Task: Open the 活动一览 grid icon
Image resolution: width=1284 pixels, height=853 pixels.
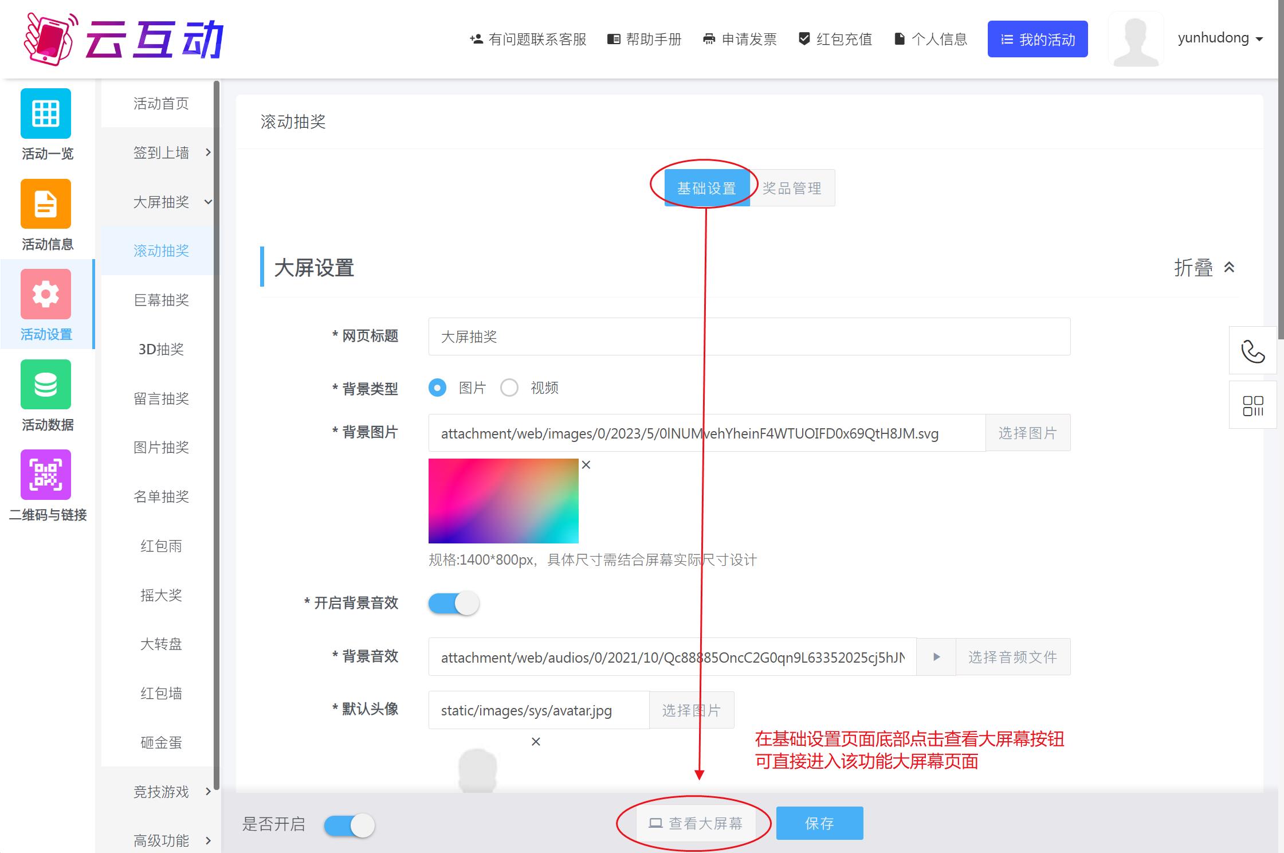Action: point(46,114)
